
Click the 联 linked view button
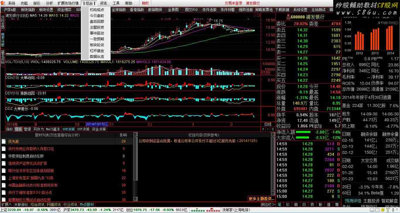(321, 205)
